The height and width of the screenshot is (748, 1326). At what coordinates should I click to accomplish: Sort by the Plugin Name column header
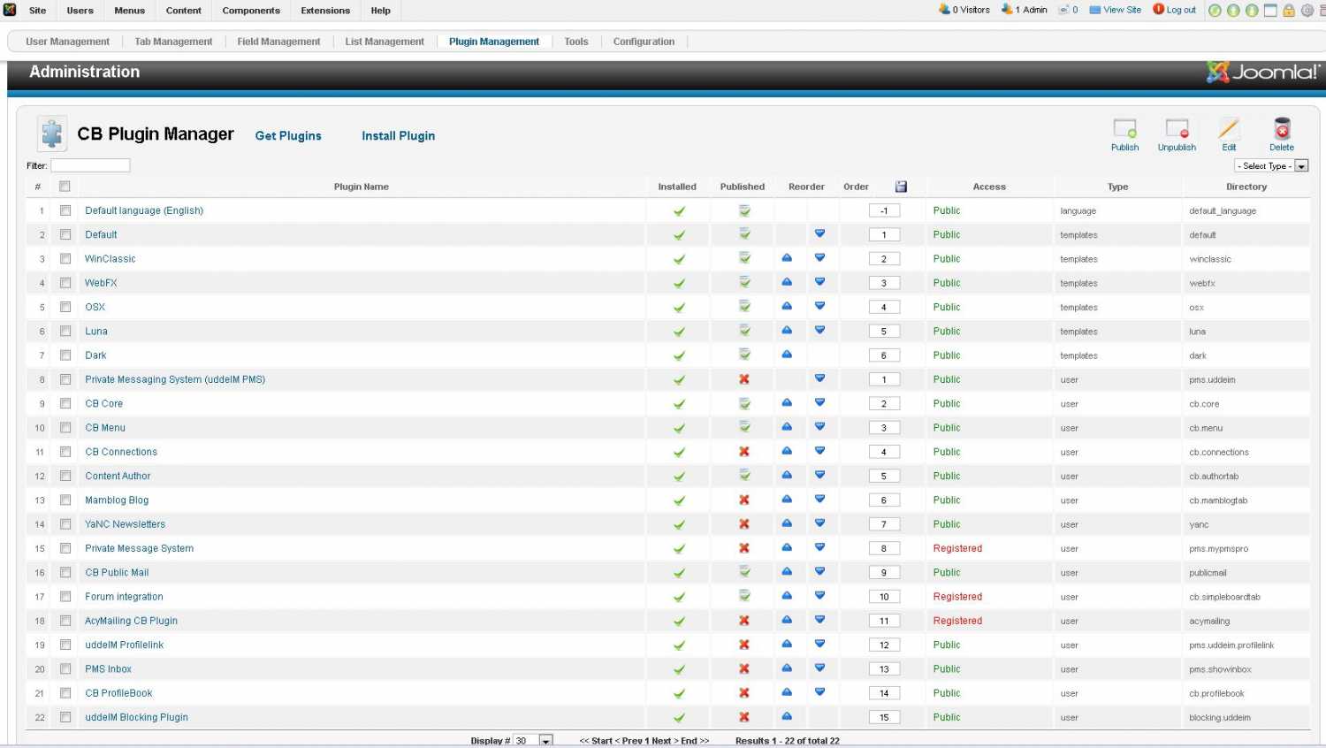[x=361, y=187]
